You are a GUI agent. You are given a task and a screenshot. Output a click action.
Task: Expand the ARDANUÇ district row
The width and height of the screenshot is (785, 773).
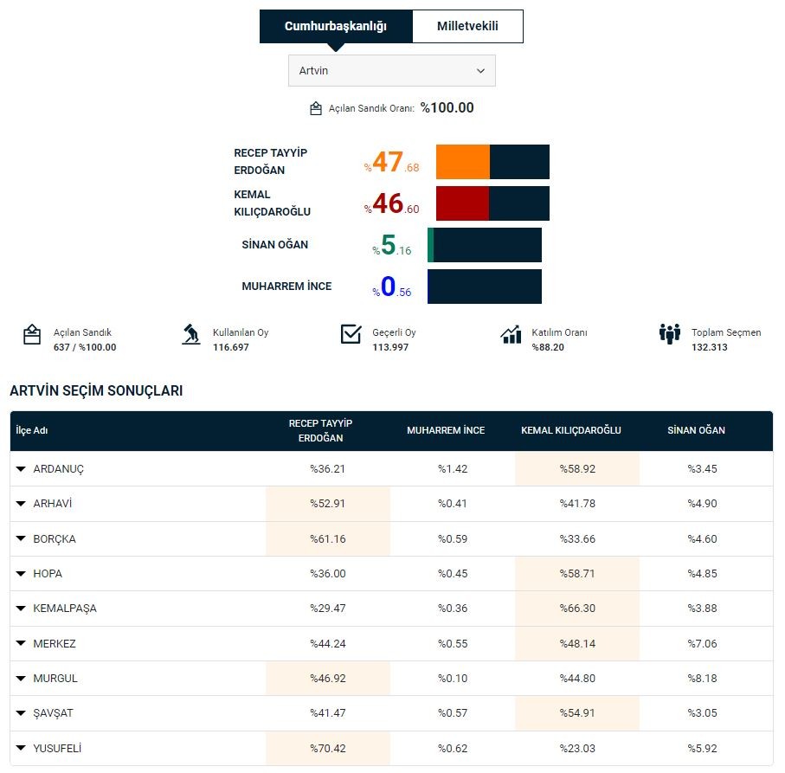click(21, 469)
